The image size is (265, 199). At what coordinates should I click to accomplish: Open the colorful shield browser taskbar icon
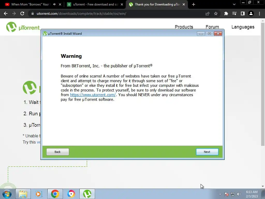[71, 194]
